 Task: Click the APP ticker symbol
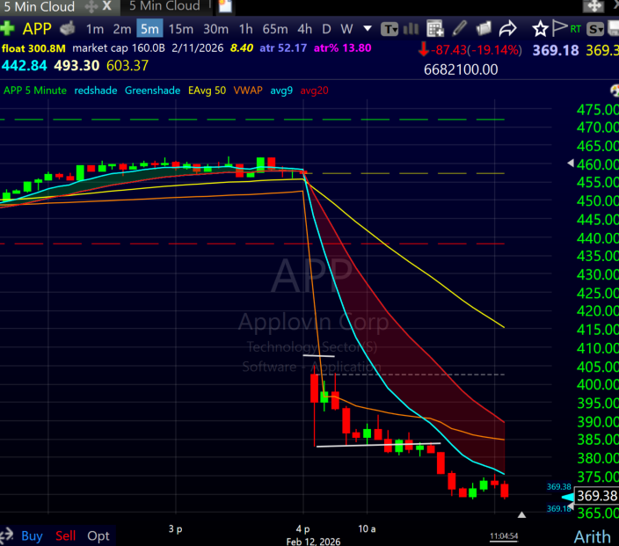coord(37,29)
